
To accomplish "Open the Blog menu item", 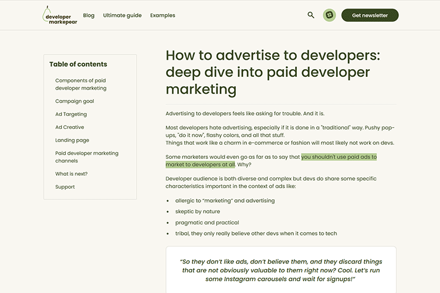I will click(89, 15).
